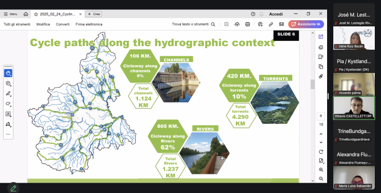Select the freehand draw loop tool
Image resolution: width=381 pixels, height=193 pixels.
[8, 104]
